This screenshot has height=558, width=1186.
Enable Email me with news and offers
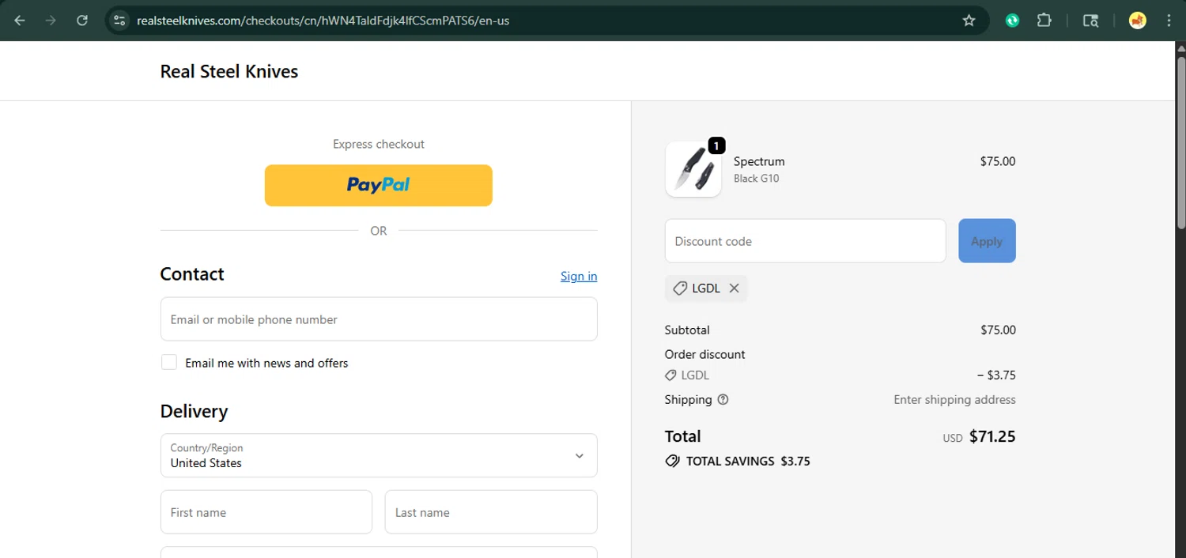coord(169,362)
